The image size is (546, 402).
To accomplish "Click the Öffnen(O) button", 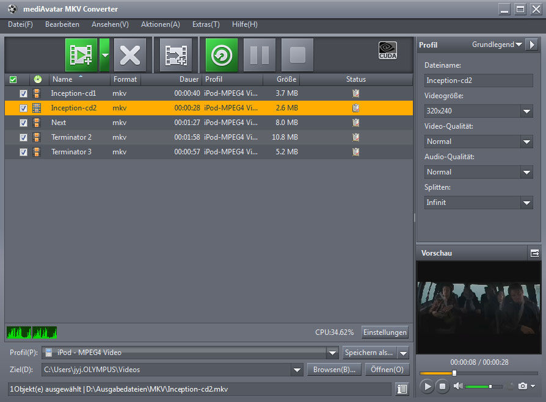I will click(387, 370).
